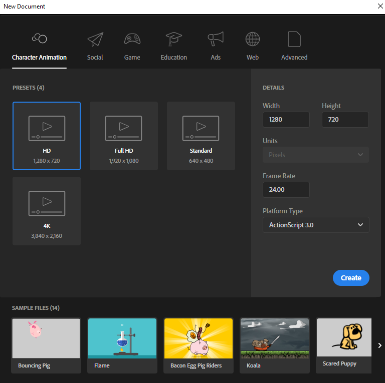Switch to the Character Animation tab label
Screen dimensions: 385x383
39,58
